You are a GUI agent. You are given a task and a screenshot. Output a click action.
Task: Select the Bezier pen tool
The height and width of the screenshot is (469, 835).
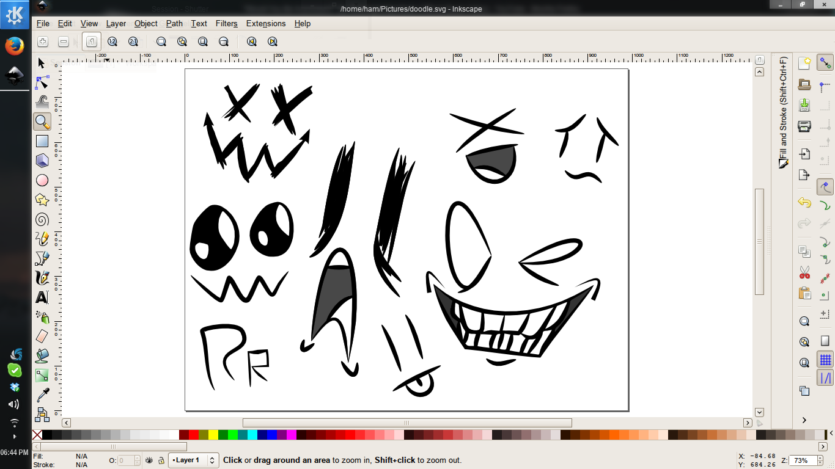[42, 258]
